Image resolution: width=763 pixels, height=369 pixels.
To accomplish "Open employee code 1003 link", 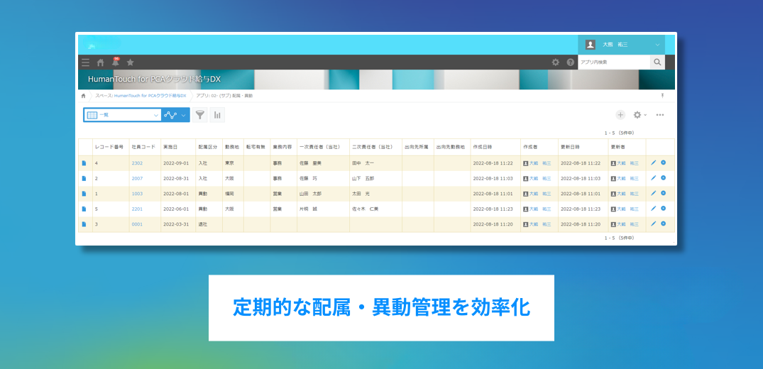I will coord(137,194).
